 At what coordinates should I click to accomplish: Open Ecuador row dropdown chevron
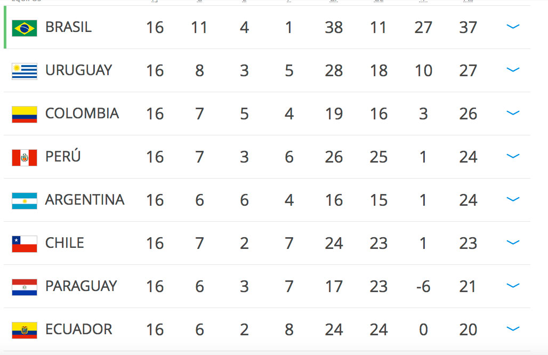point(513,329)
